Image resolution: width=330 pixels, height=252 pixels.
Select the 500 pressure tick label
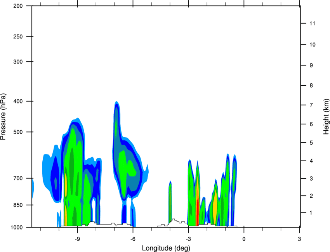[x=18, y=132]
